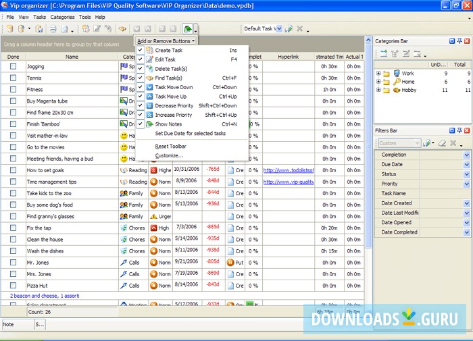
Task: Click the Note tab at bottom
Action: click(18, 324)
